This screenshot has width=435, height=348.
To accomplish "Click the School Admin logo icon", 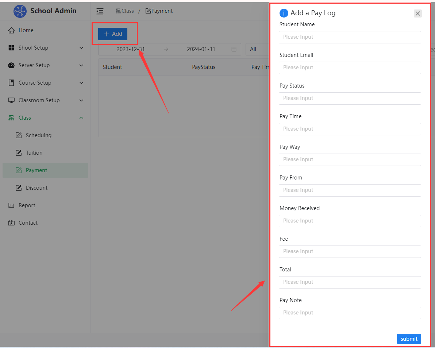I will [20, 11].
